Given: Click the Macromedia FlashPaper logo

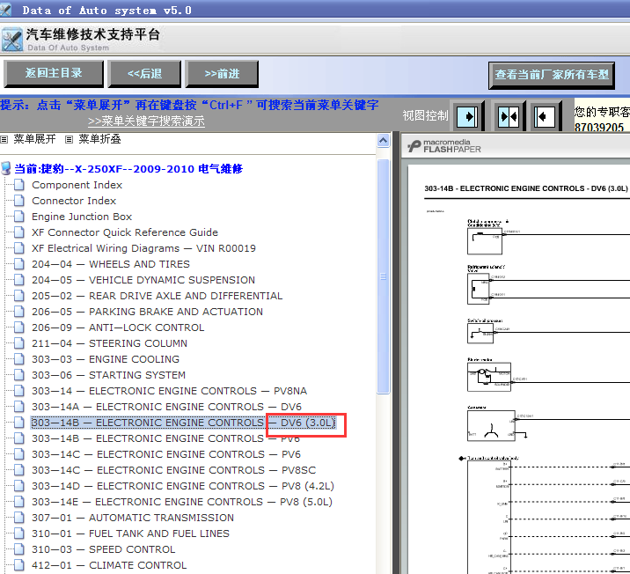Looking at the screenshot, I should pyautogui.click(x=444, y=146).
